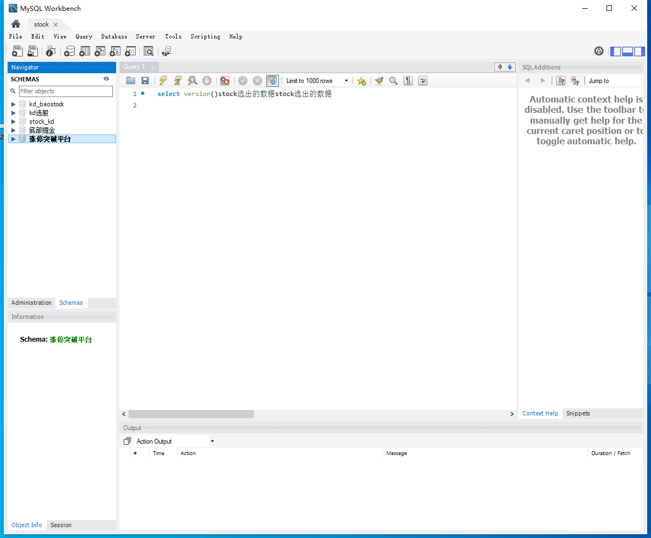
Task: Click the Filter objects search field
Action: coord(66,91)
